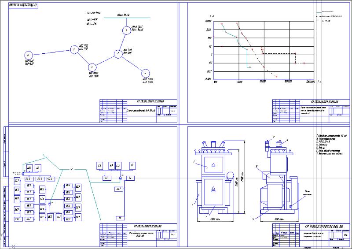Viewport: 352px width, 249px height.
Task: Click callout number 5 on side view
Action: [257, 167]
